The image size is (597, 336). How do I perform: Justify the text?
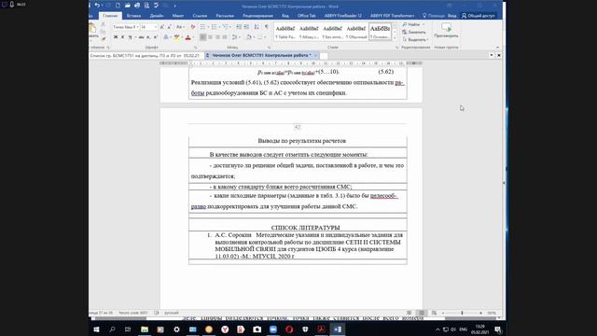pos(225,37)
